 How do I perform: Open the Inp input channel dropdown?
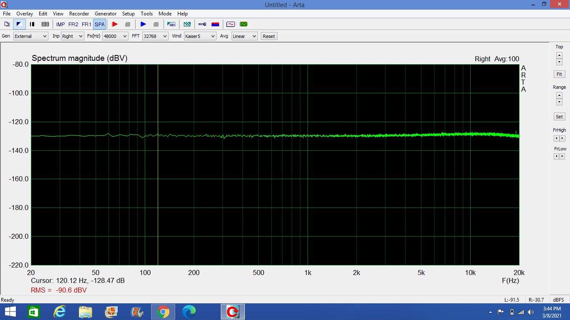72,36
